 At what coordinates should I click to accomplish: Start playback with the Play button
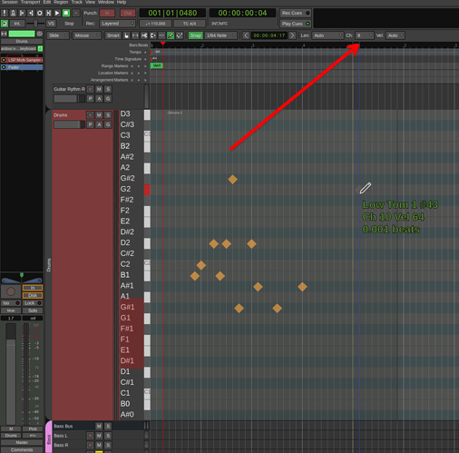pyautogui.click(x=57, y=13)
